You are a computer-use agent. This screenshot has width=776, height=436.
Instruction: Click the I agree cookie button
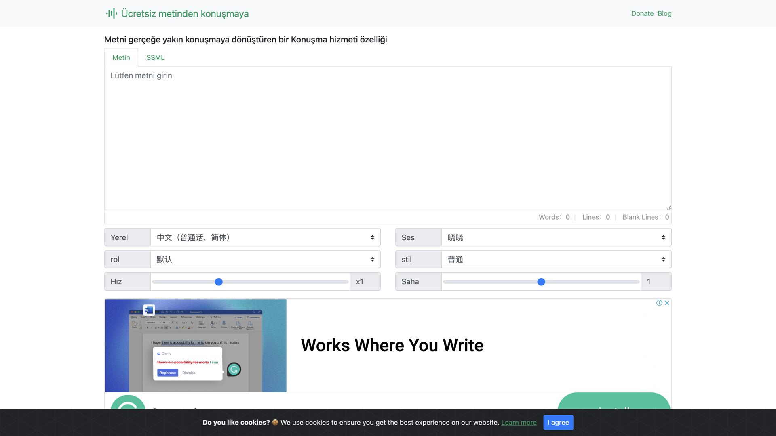click(558, 422)
